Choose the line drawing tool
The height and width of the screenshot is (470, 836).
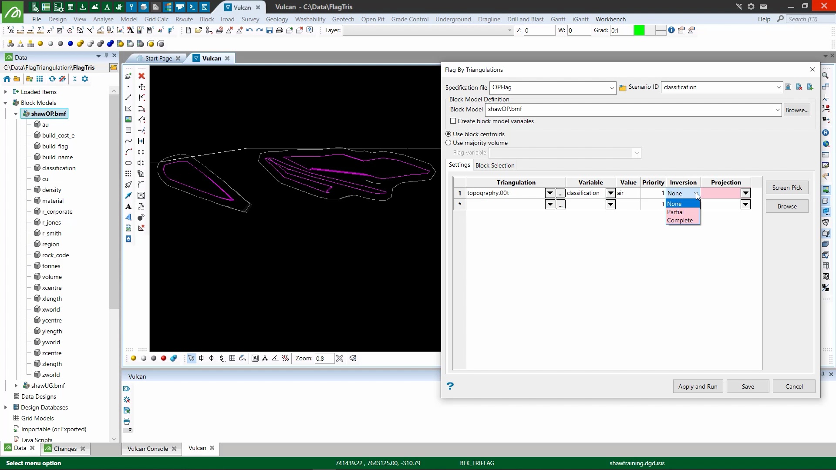[128, 98]
